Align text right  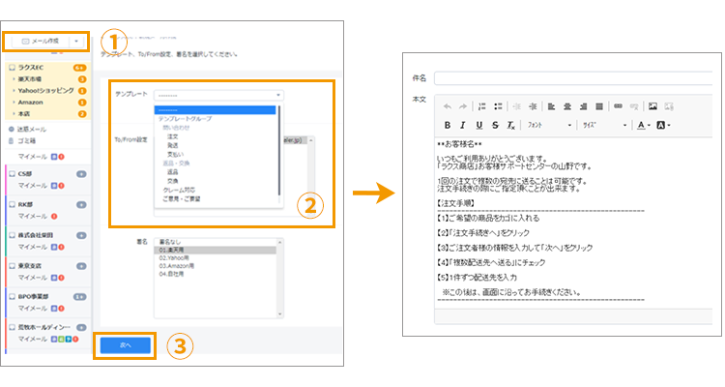[583, 106]
